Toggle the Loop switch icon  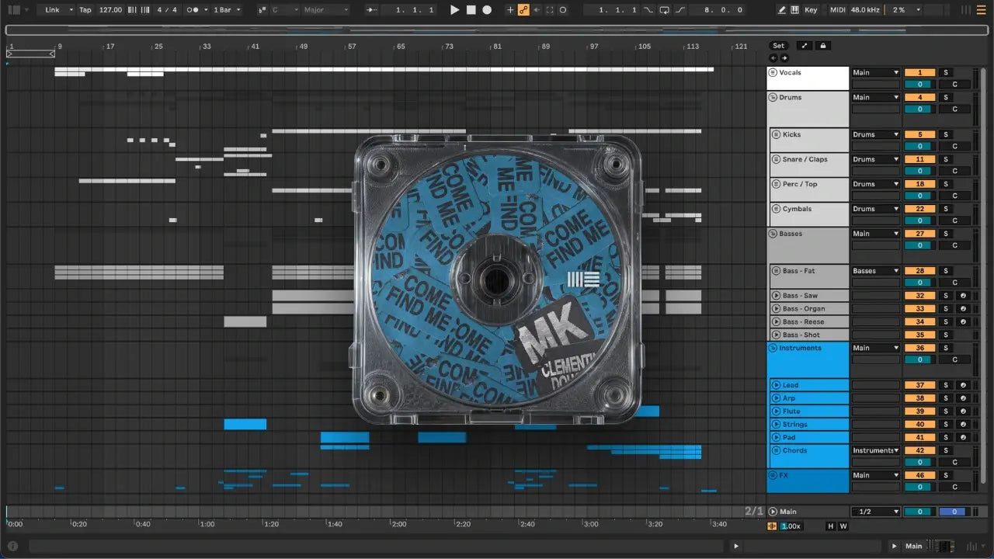665,10
